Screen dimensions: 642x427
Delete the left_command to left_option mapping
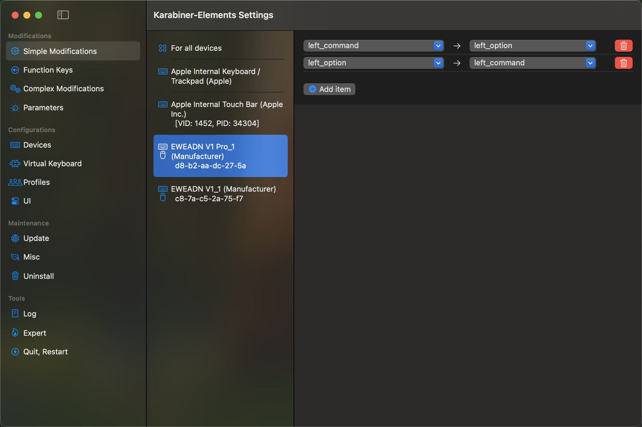tap(623, 46)
